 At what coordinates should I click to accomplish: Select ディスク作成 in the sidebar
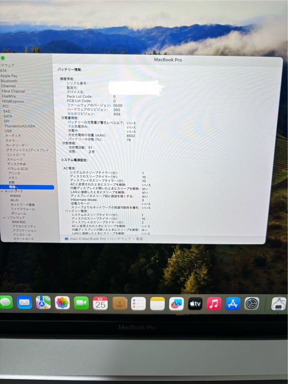17,164
